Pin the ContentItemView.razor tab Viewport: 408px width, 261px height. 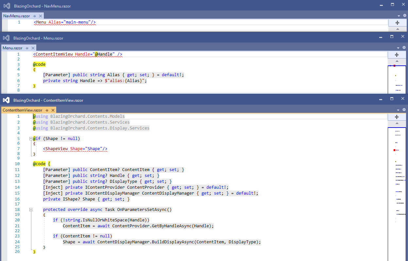click(47, 110)
